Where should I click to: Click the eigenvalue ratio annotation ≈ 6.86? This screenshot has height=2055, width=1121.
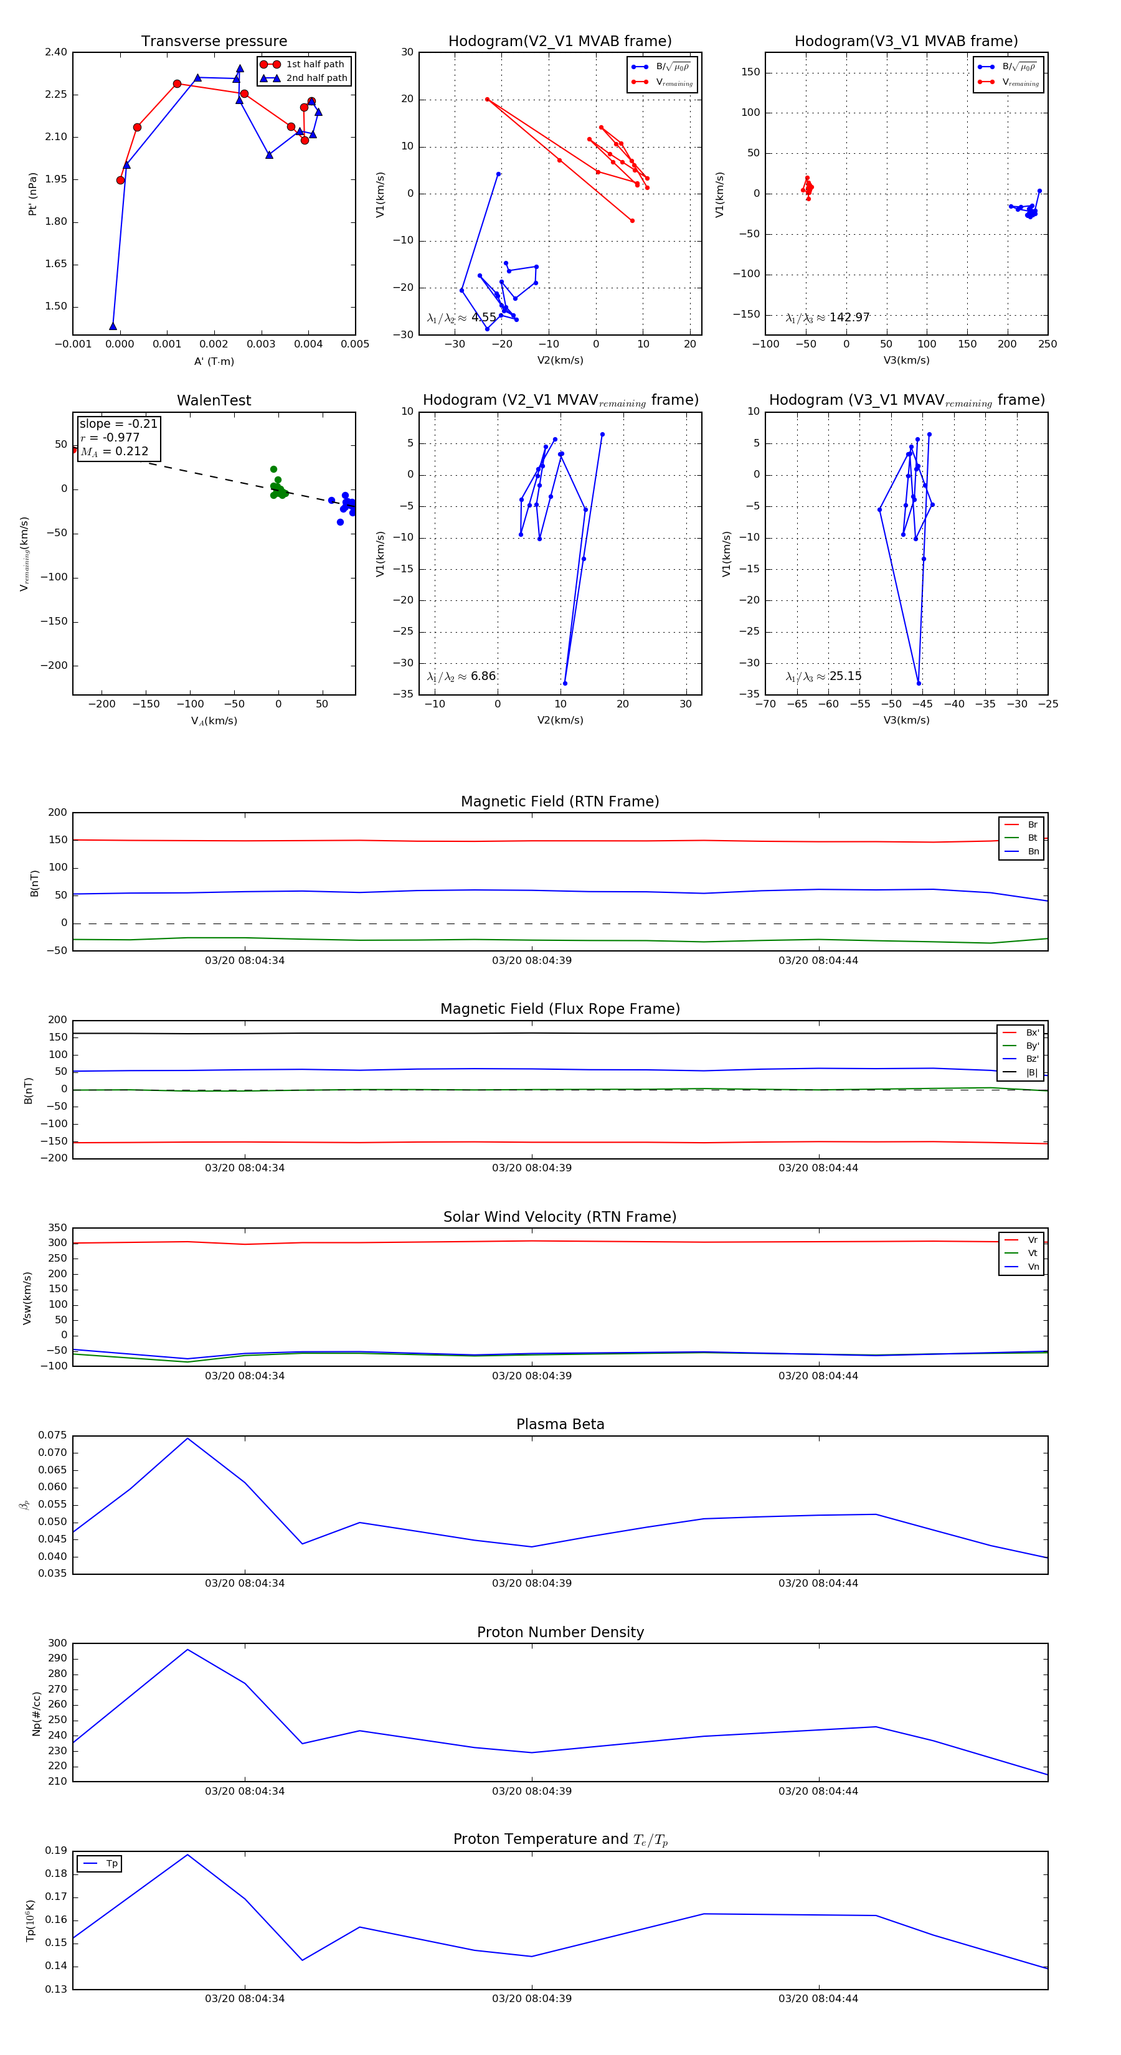pos(461,676)
